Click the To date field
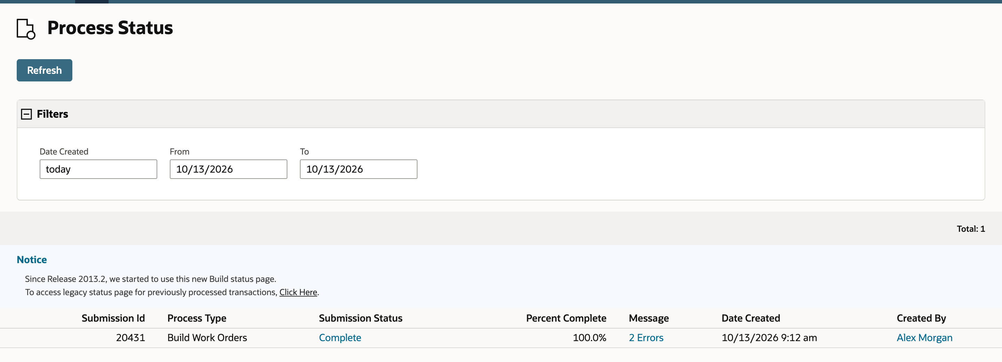 [359, 169]
